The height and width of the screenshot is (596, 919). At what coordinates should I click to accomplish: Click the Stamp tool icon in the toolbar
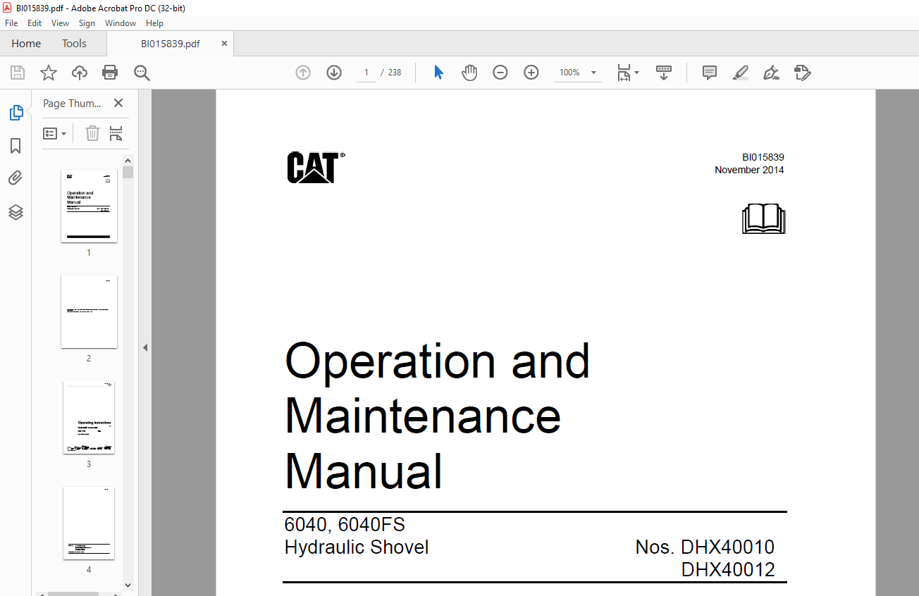point(802,73)
